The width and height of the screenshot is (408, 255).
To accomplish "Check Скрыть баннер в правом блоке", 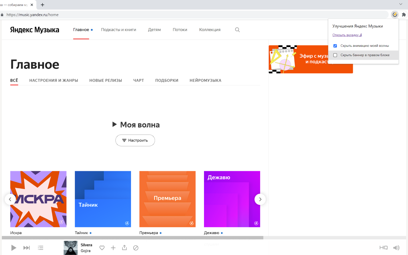I will (335, 55).
